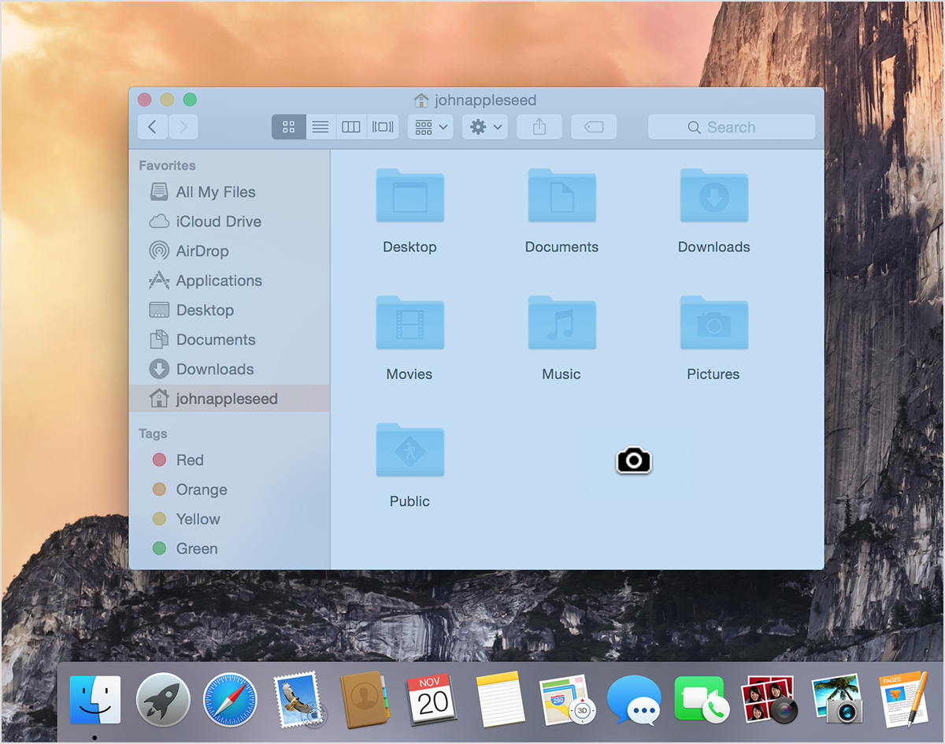Select the Green tag in the sidebar
The image size is (945, 744).
(x=196, y=549)
